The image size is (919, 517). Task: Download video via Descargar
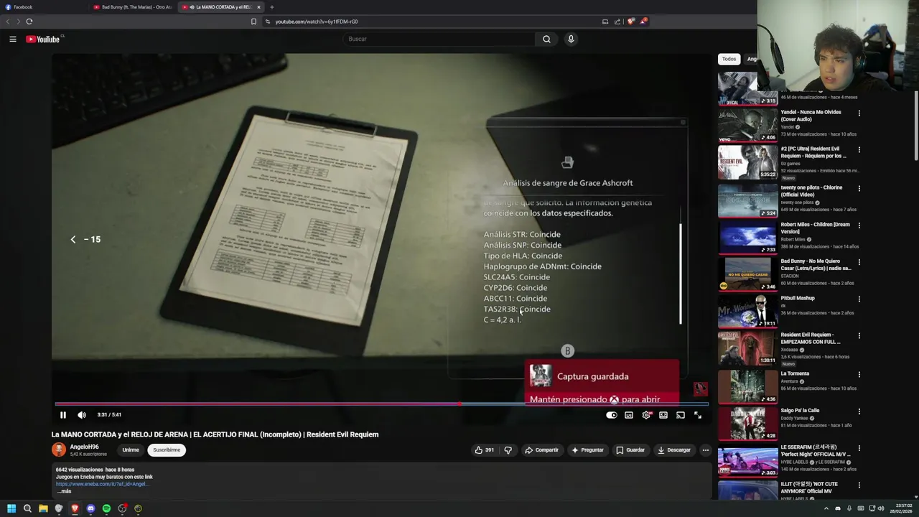click(x=674, y=450)
